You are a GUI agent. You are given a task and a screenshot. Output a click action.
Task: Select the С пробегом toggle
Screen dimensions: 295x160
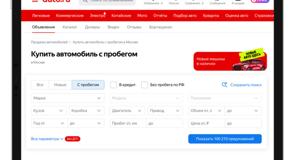coord(88,85)
